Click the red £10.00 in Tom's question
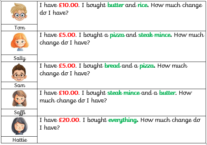The height and width of the screenshot is (145, 207). click(x=68, y=6)
